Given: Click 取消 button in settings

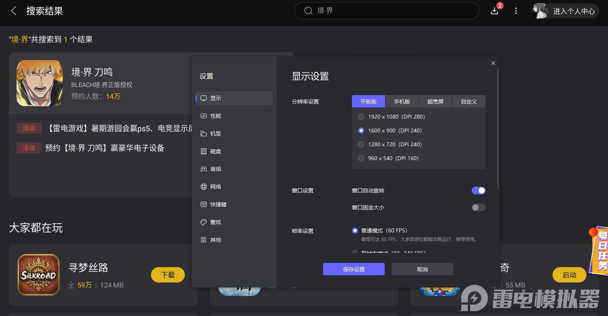Looking at the screenshot, I should (x=422, y=269).
